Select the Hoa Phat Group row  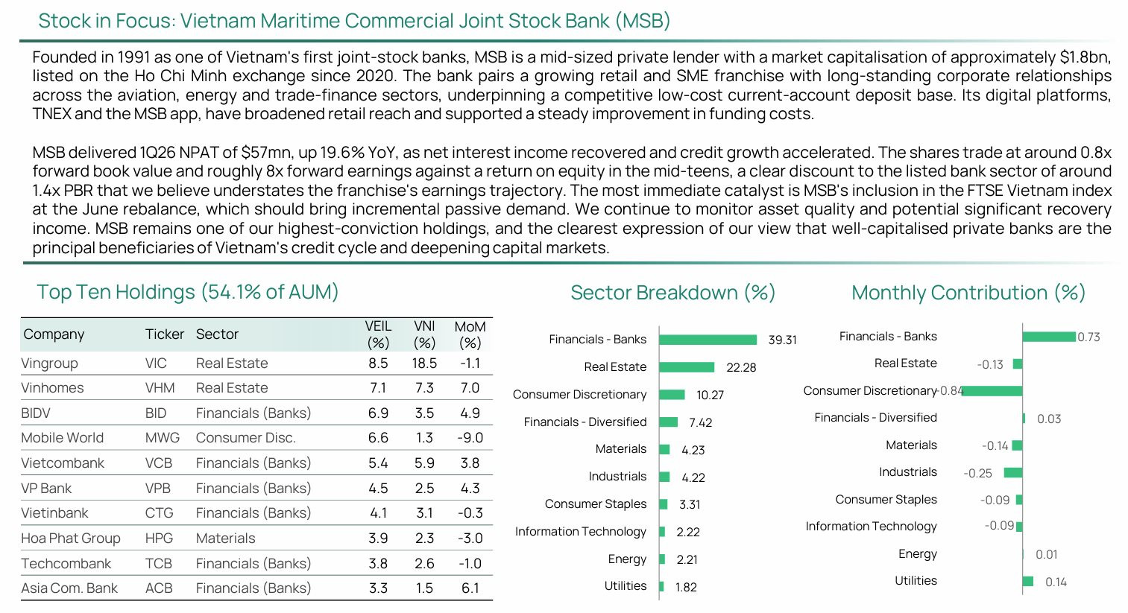coord(256,539)
